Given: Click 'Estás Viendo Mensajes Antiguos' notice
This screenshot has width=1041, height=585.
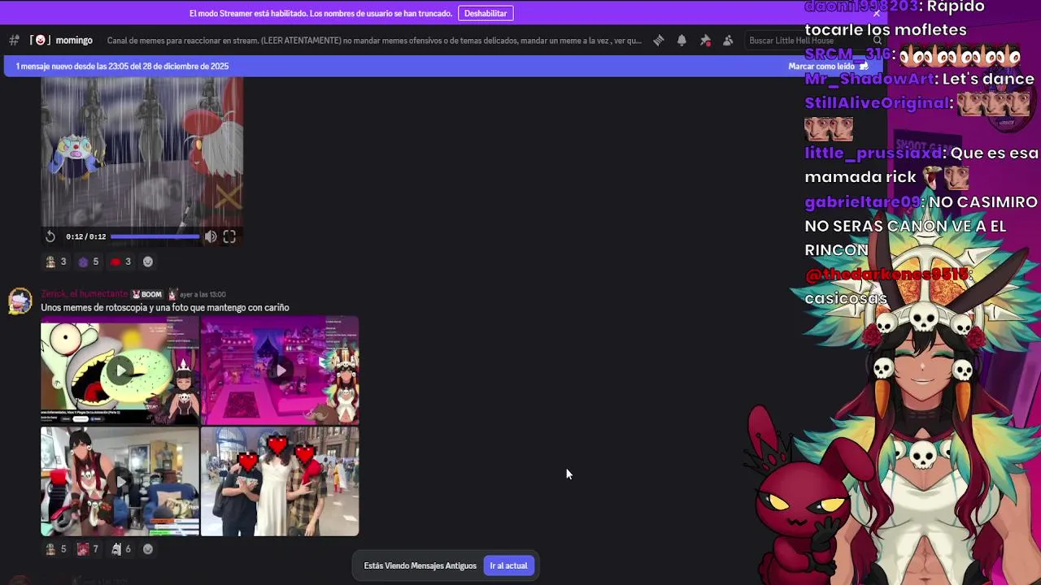Looking at the screenshot, I should tap(420, 565).
